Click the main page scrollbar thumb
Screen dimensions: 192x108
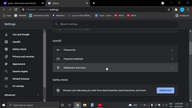tap(190, 48)
